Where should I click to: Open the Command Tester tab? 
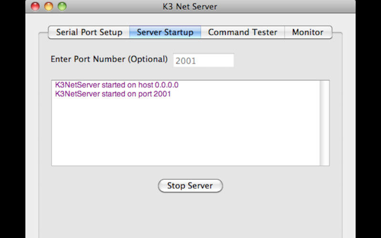pos(242,32)
